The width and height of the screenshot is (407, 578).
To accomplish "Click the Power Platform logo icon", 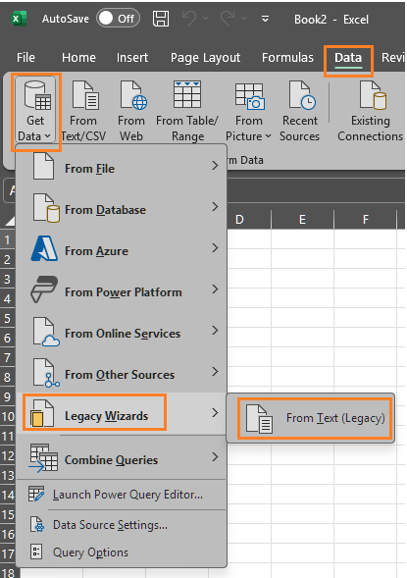I will click(44, 289).
